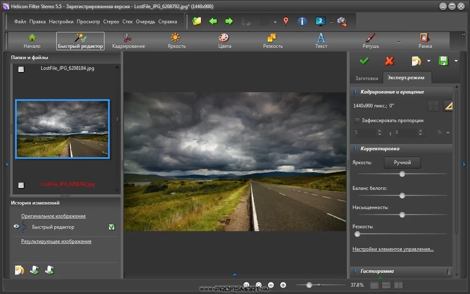The width and height of the screenshot is (470, 294).
Task: Open the Кадрирование scissors tool
Action: (128, 41)
